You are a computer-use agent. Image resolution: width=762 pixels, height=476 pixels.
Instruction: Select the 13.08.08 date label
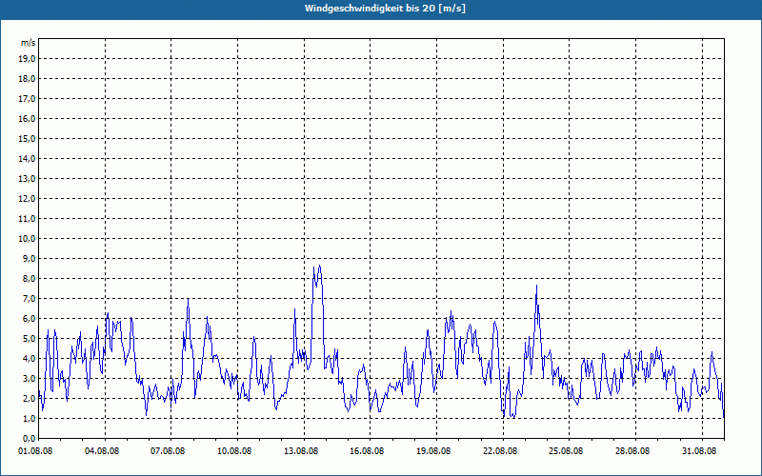click(301, 450)
